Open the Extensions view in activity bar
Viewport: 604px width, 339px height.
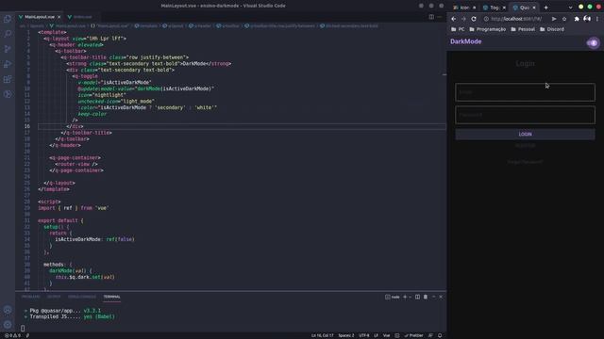(x=8, y=79)
